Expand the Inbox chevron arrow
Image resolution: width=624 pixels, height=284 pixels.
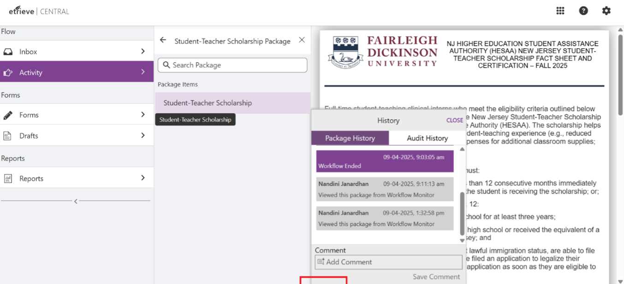(143, 52)
